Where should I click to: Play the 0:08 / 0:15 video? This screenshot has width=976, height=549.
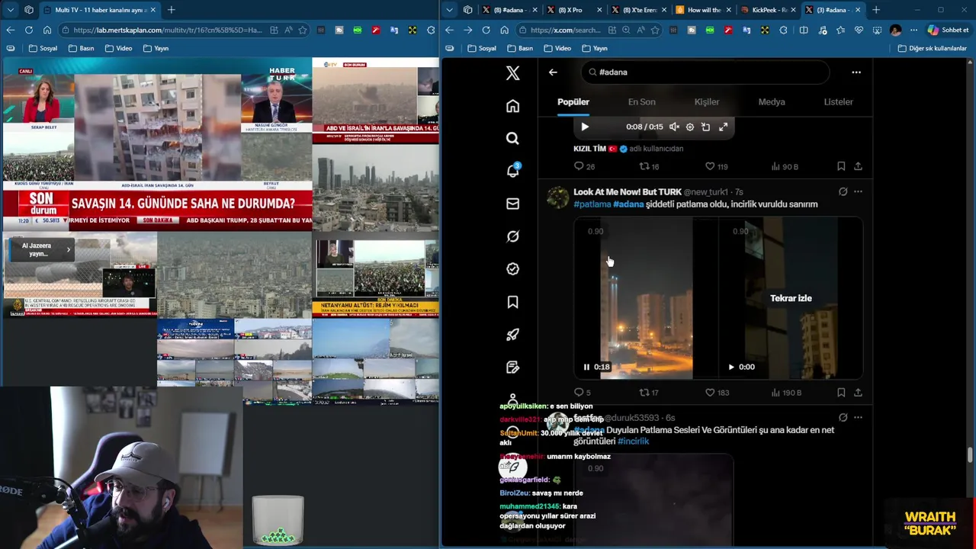pos(585,127)
